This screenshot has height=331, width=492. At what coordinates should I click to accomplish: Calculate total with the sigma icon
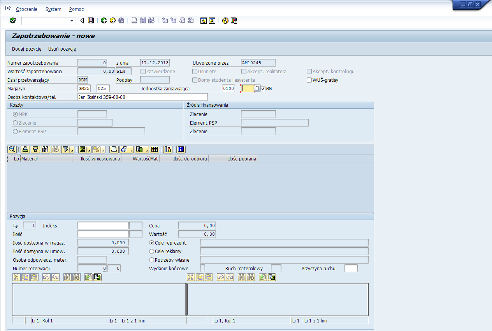(x=82, y=149)
